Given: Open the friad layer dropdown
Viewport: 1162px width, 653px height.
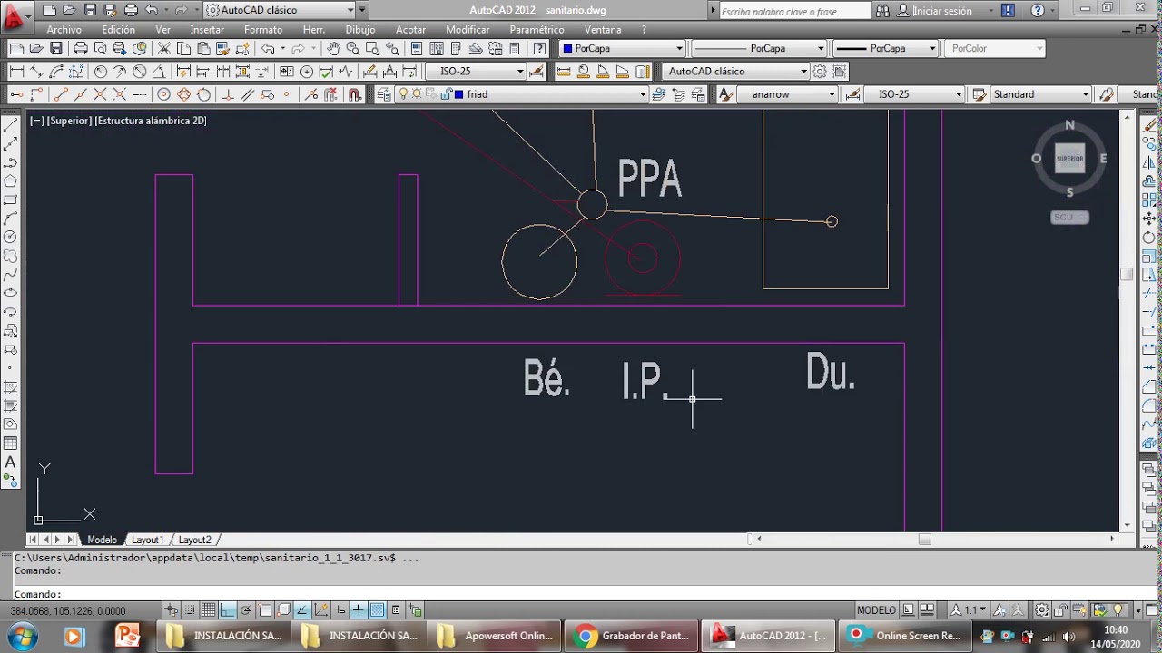Looking at the screenshot, I should click(x=550, y=94).
